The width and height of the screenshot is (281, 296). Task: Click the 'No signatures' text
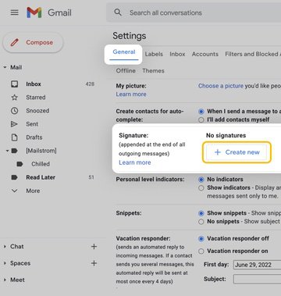[226, 135]
